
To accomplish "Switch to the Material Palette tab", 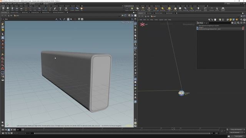I will tap(159, 13).
